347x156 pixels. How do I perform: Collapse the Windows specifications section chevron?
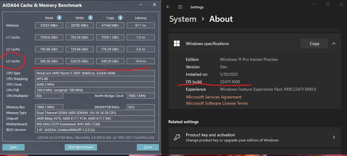(334, 44)
